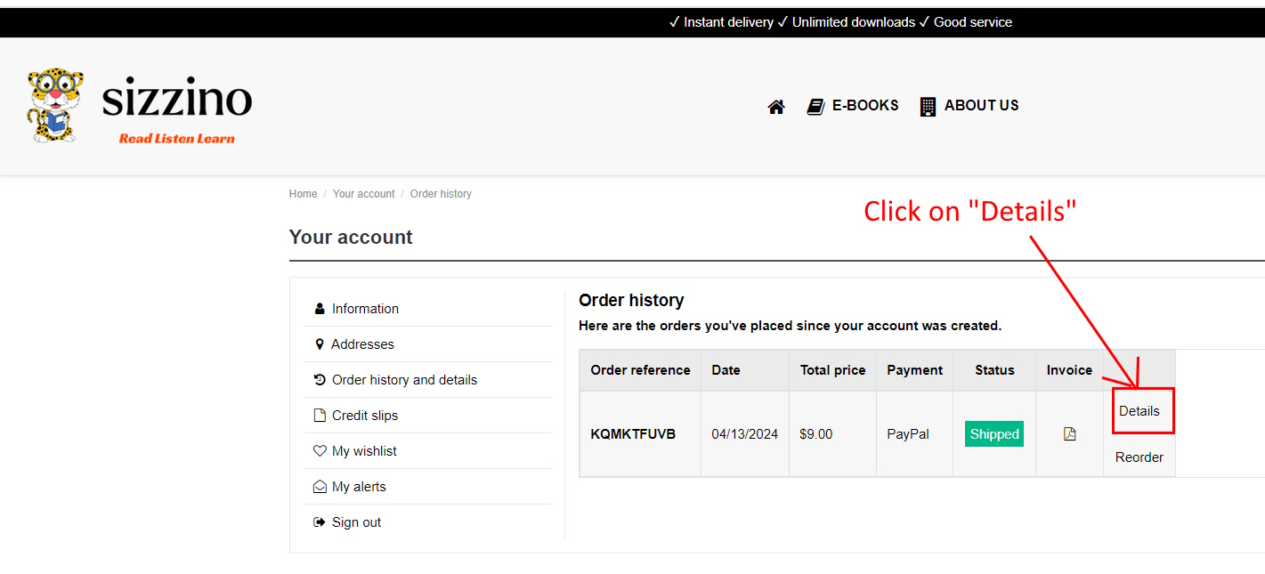
Task: Reorder the KQMKTFUVB order
Action: (1139, 457)
